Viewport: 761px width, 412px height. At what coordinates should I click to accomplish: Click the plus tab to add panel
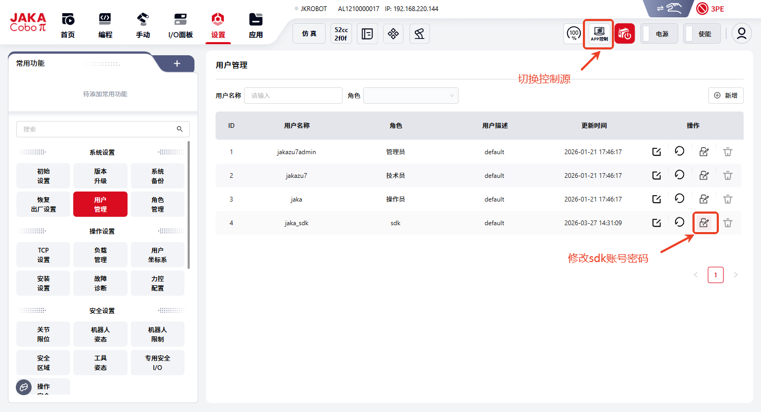(177, 64)
